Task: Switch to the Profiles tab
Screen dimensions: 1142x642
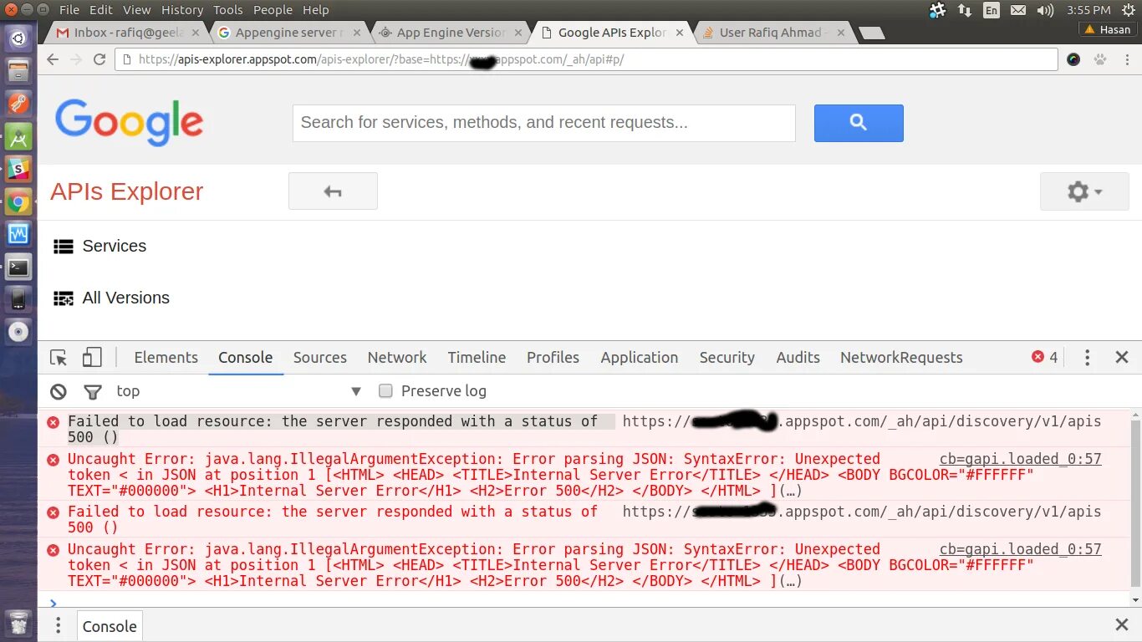Action: click(x=553, y=357)
